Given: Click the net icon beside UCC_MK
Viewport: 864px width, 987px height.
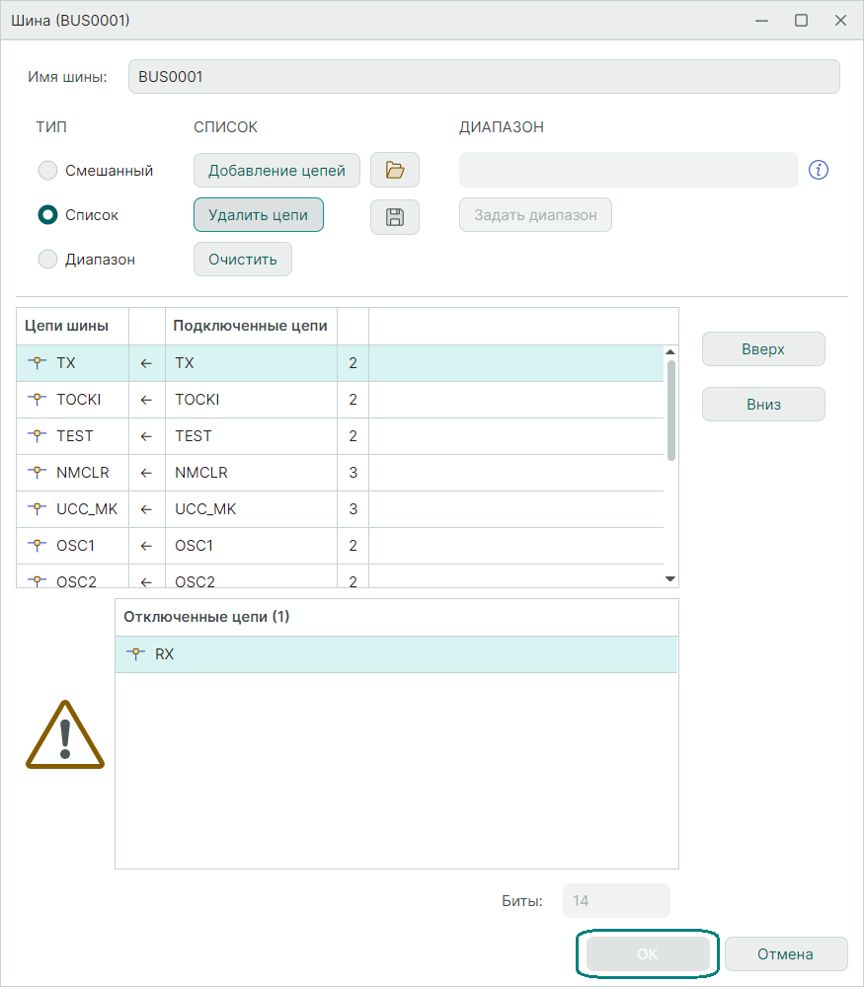Looking at the screenshot, I should [39, 509].
